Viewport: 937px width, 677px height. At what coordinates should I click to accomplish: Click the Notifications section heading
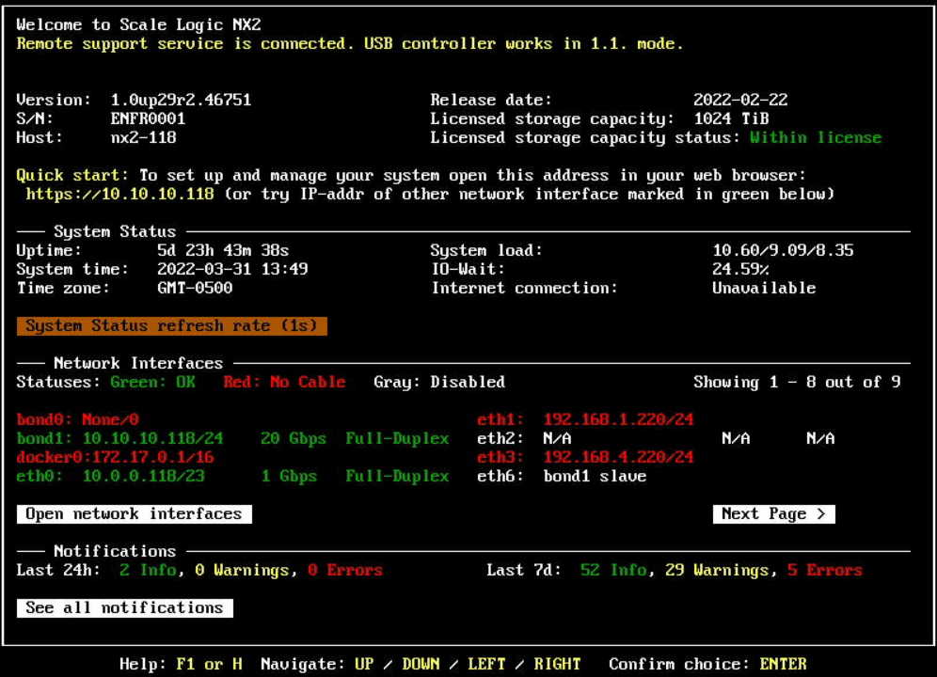115,551
